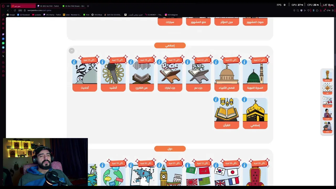Choose the جزء تبارك category card
336x189 pixels.
[170, 76]
